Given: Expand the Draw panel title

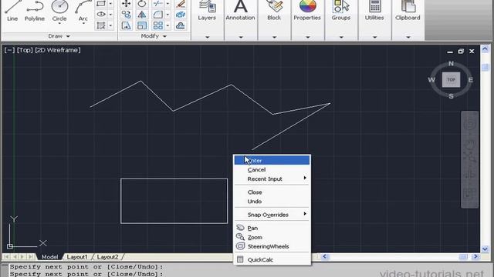Looking at the screenshot, I should point(59,36).
